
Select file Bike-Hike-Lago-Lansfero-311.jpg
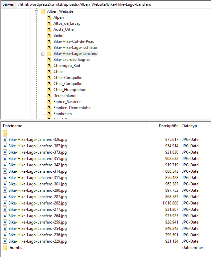click(37, 178)
